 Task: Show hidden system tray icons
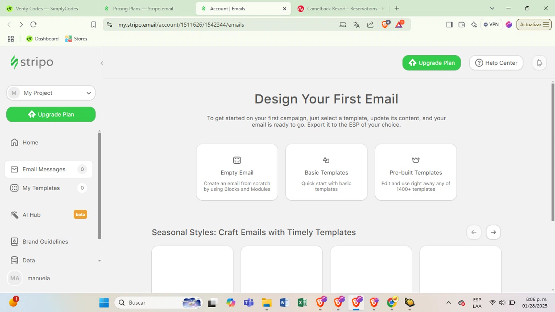coord(448,303)
